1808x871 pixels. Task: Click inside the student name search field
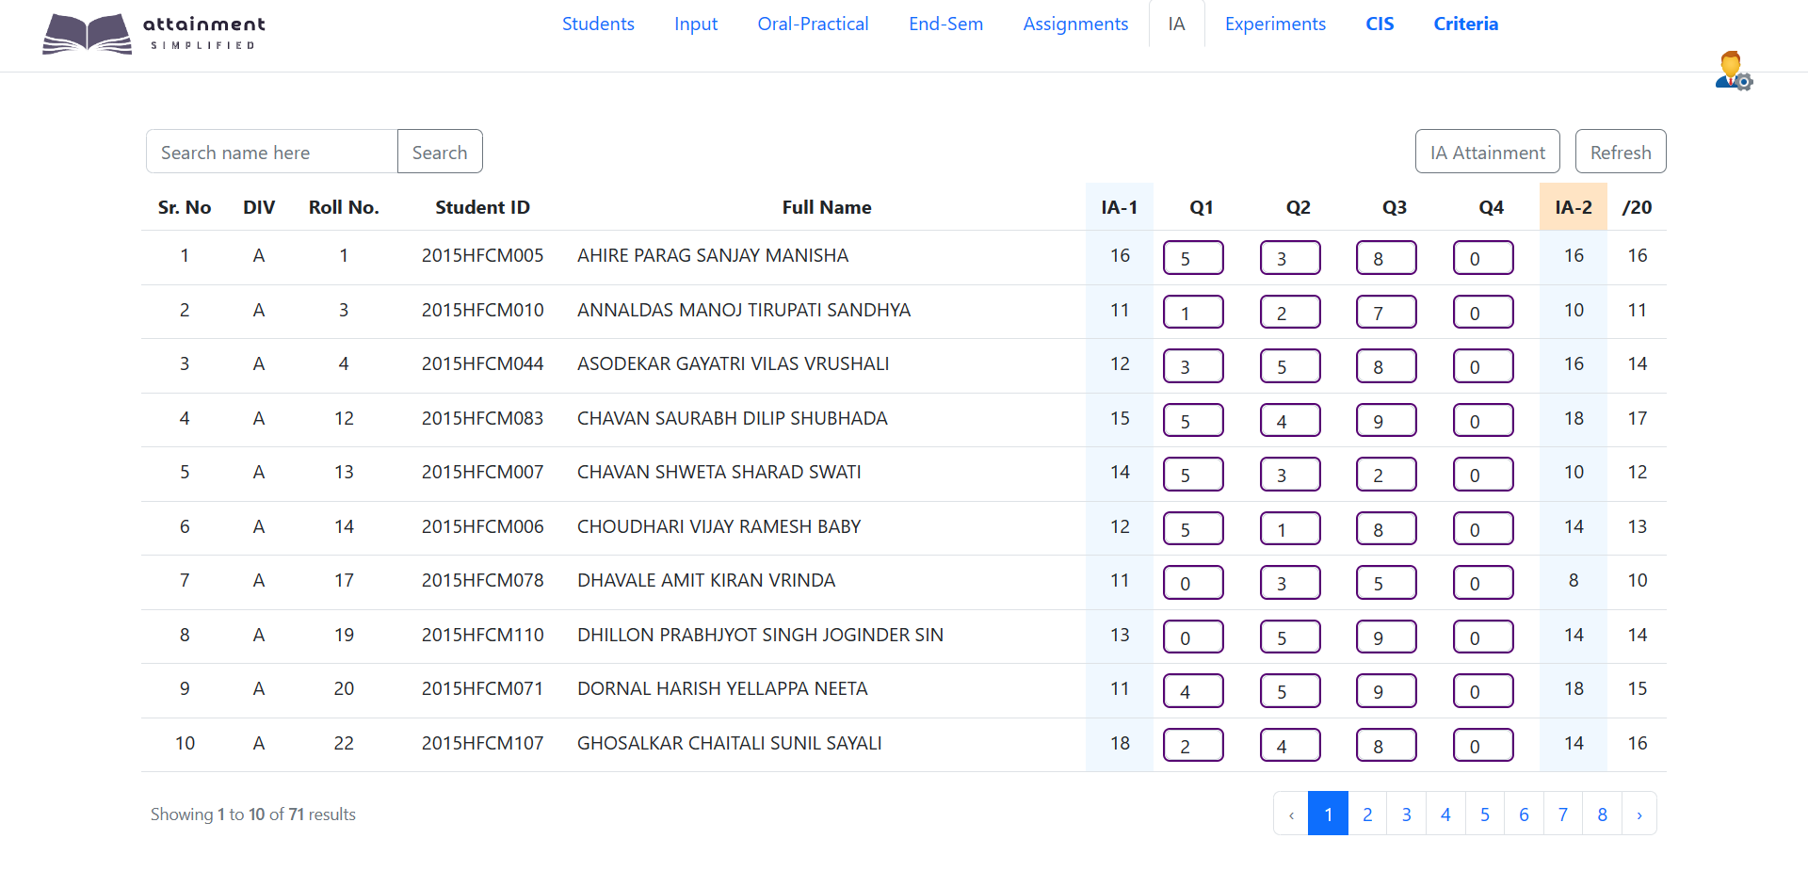271,151
